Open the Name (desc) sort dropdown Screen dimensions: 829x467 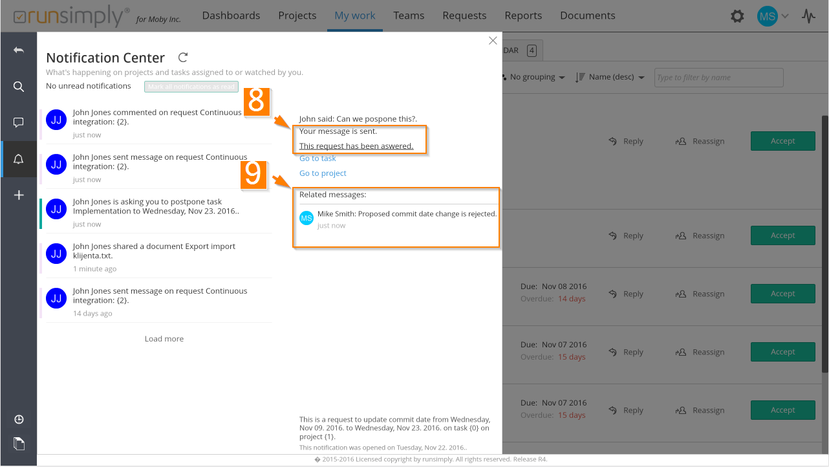(x=610, y=77)
